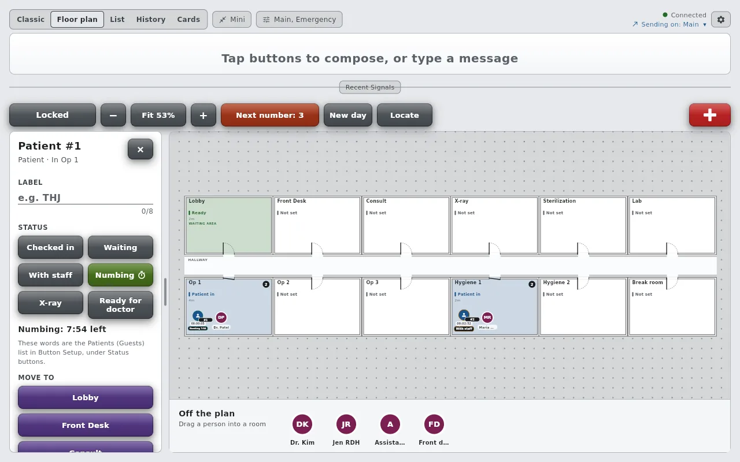
Task: Select patient #1 avatar in Op 1
Action: pos(198,316)
